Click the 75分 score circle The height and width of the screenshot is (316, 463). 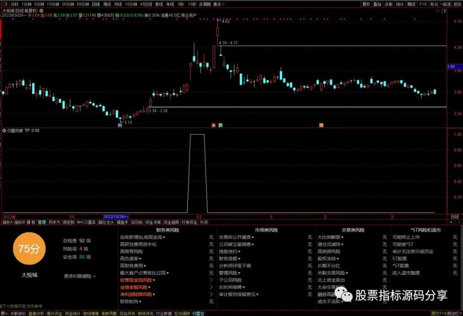point(29,248)
